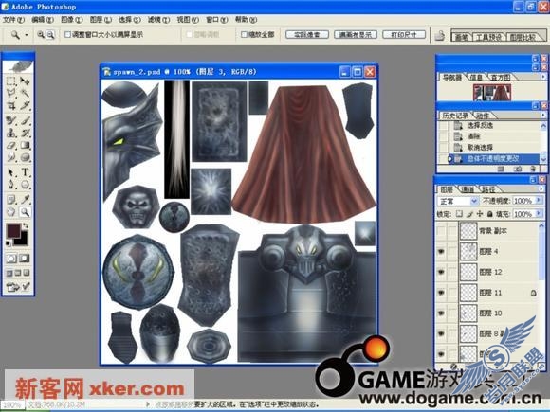Select the History Brush tool

click(x=25, y=133)
